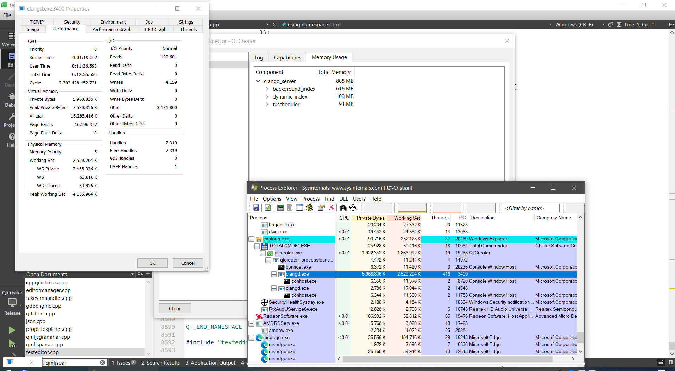This screenshot has width=675, height=371.
Task: Expand tuscheduler memory component
Action: 267,105
